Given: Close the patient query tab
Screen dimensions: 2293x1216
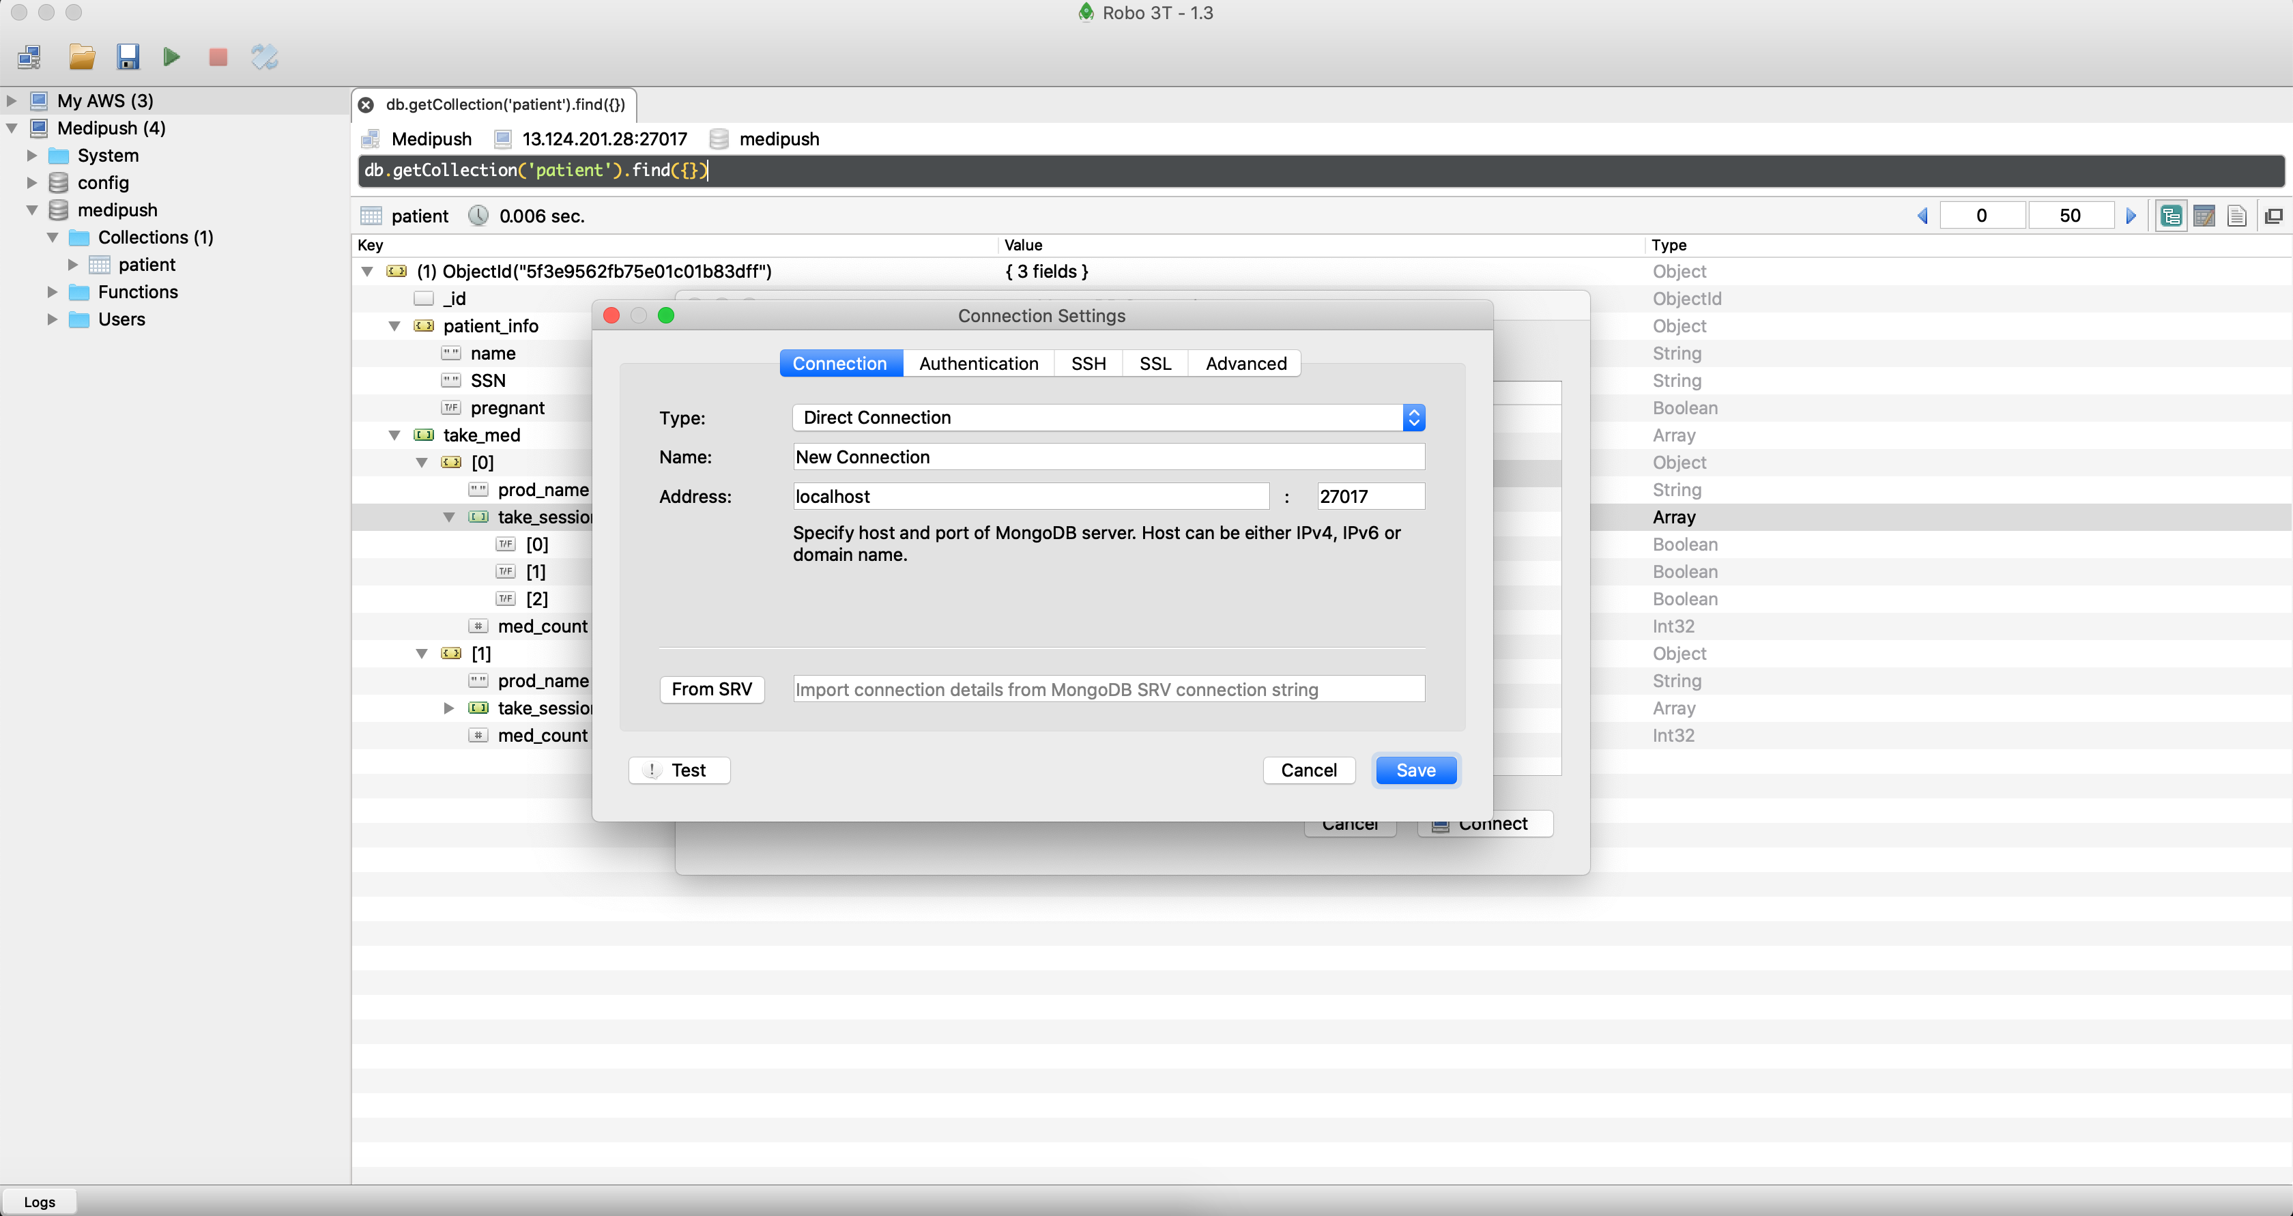Looking at the screenshot, I should (366, 105).
